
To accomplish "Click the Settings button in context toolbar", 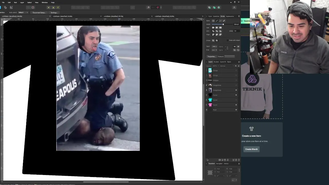I will click(54, 12).
